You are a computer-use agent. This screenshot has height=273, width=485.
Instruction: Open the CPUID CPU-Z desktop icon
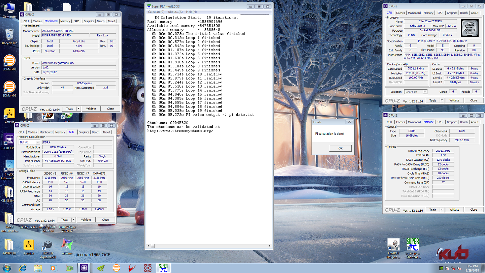pyautogui.click(x=7, y=142)
